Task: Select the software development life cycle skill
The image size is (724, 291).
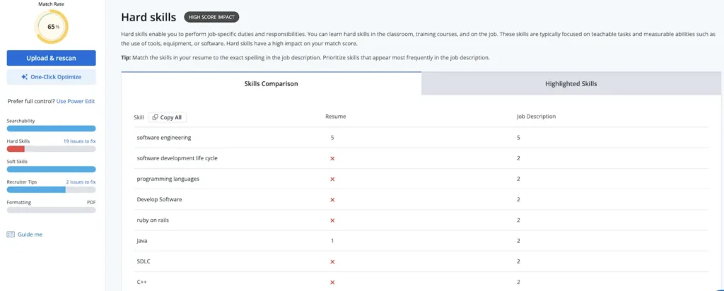Action: click(x=177, y=158)
